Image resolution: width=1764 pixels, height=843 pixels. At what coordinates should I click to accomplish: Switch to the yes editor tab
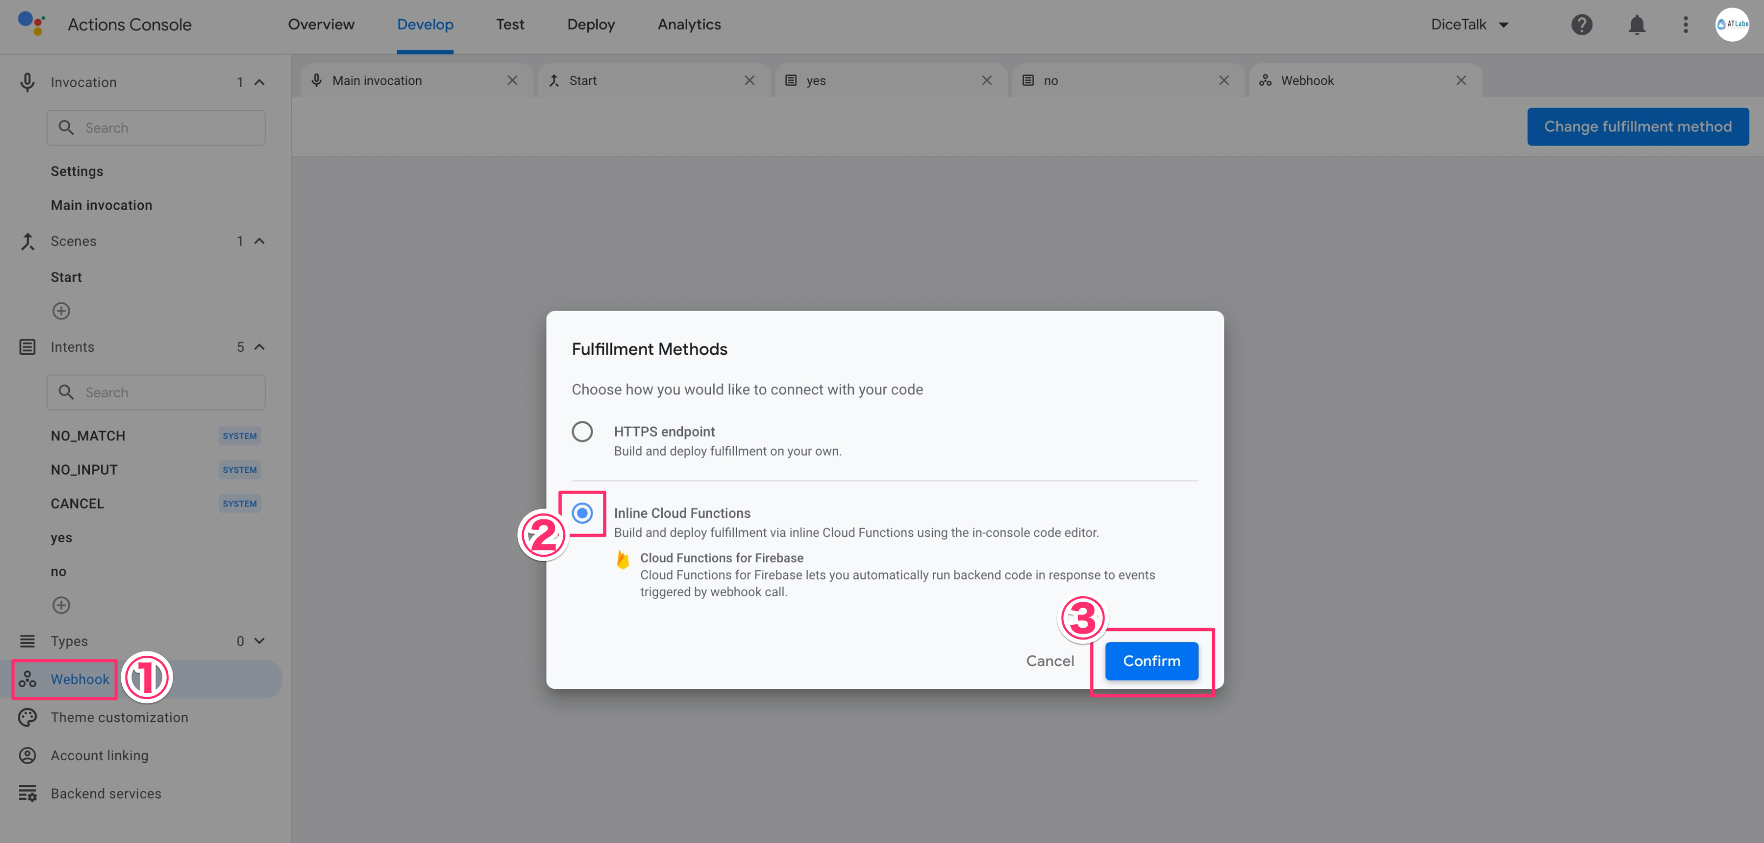pyautogui.click(x=890, y=80)
